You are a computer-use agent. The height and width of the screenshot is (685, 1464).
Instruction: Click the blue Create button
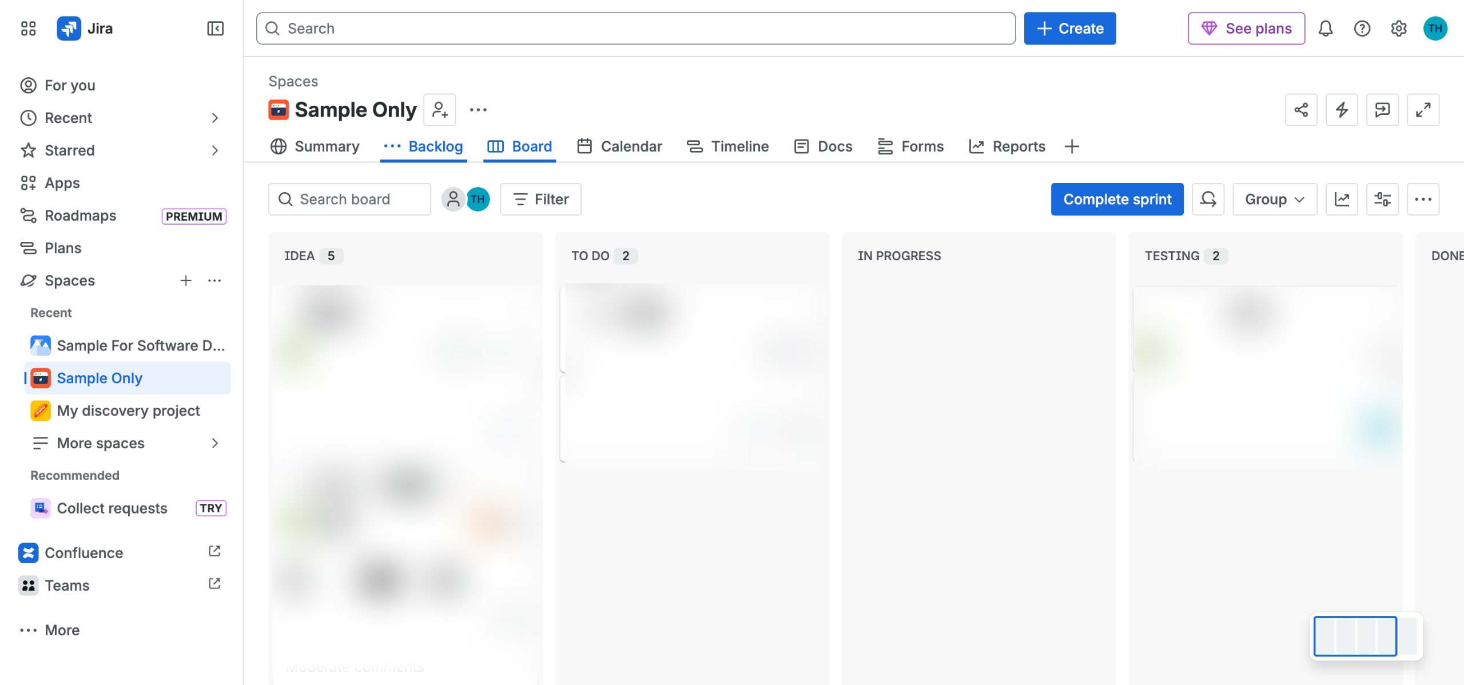pos(1069,29)
